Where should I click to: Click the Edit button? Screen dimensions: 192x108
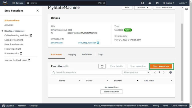coord(127,7)
